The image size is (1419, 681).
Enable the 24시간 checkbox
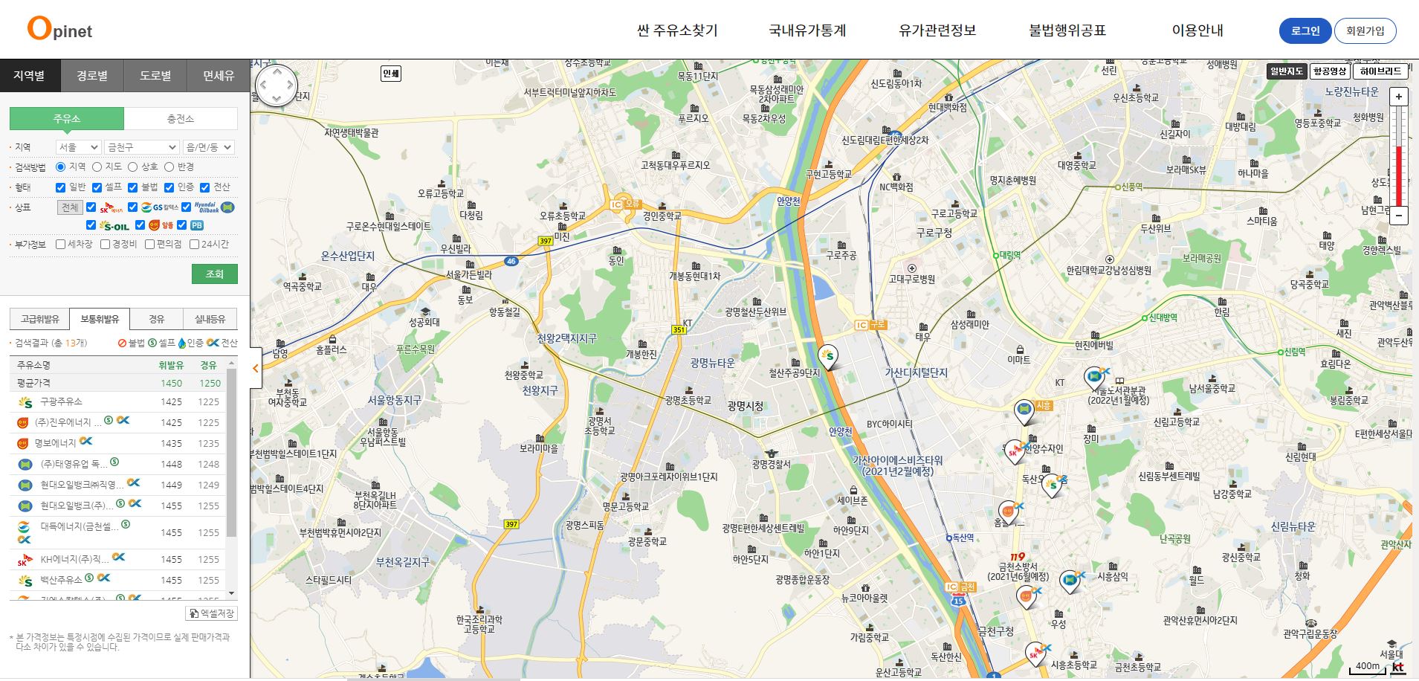coord(194,244)
